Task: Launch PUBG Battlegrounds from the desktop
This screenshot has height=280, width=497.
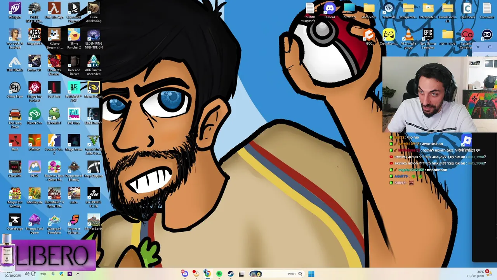Action: tap(35, 12)
